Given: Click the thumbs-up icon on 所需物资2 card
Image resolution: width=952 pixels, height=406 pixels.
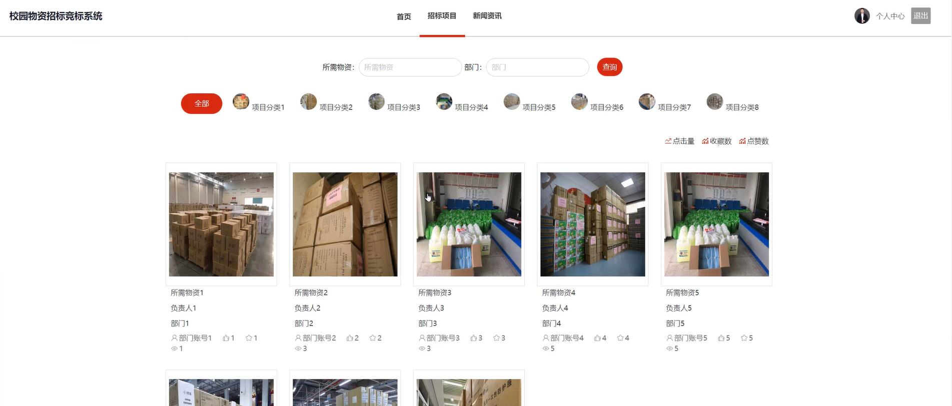Looking at the screenshot, I should coord(350,338).
